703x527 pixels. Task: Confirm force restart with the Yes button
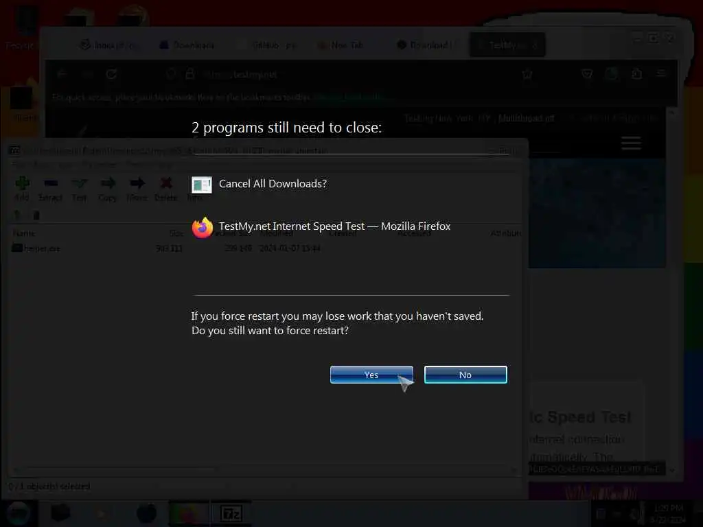click(x=371, y=375)
